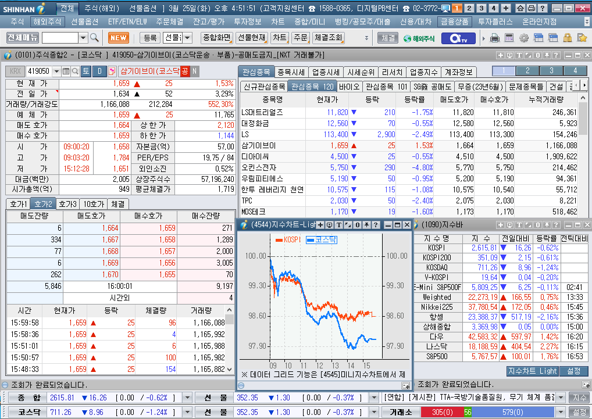Click the 체결조회 button
The image size is (592, 419).
pos(328,38)
